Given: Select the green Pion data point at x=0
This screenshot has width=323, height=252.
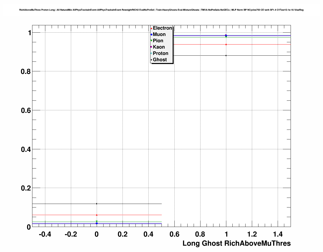Looking at the screenshot, I should [97, 222].
